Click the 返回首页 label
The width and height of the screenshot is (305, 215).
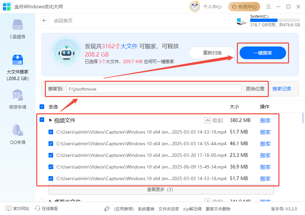63,21
